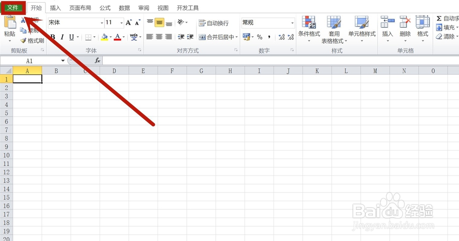Decrease decimal places
The height and width of the screenshot is (241, 459).
(x=291, y=37)
